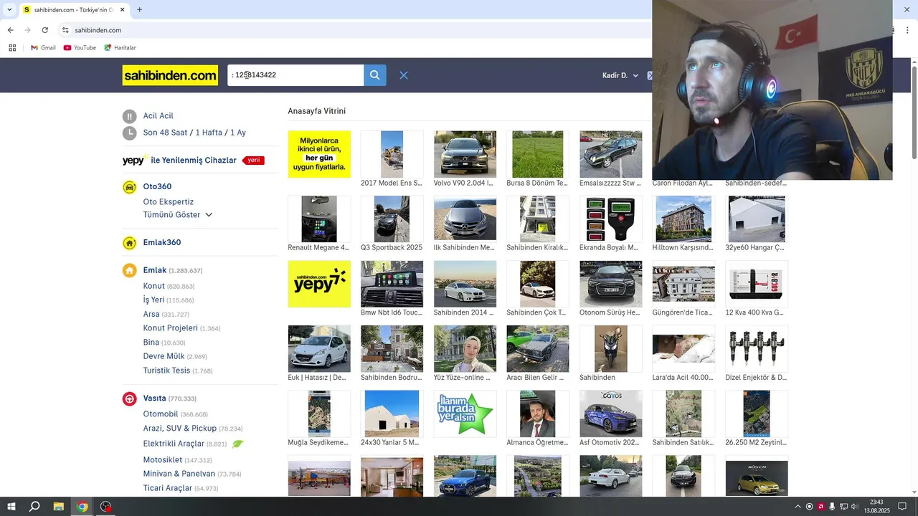The height and width of the screenshot is (516, 918).
Task: Open Minivan & Panelvan category
Action: tap(179, 474)
